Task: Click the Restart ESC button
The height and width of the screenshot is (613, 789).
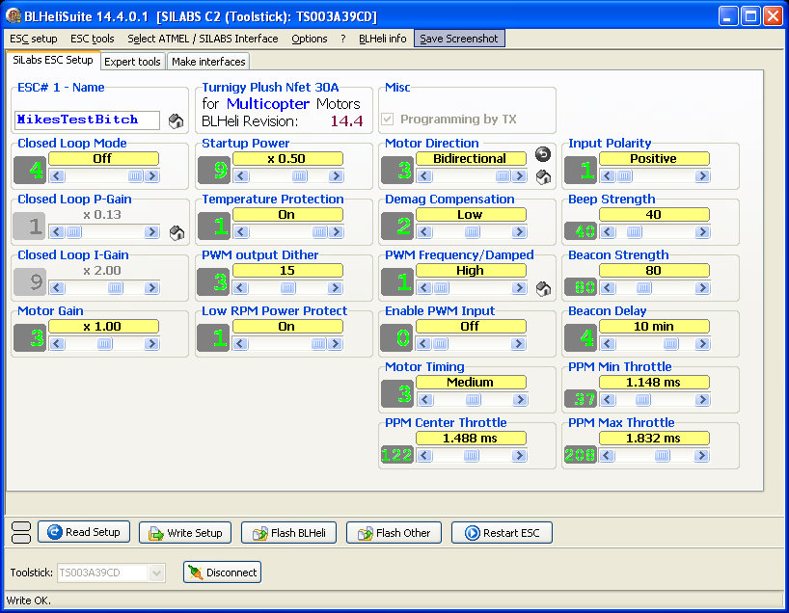Action: 502,533
